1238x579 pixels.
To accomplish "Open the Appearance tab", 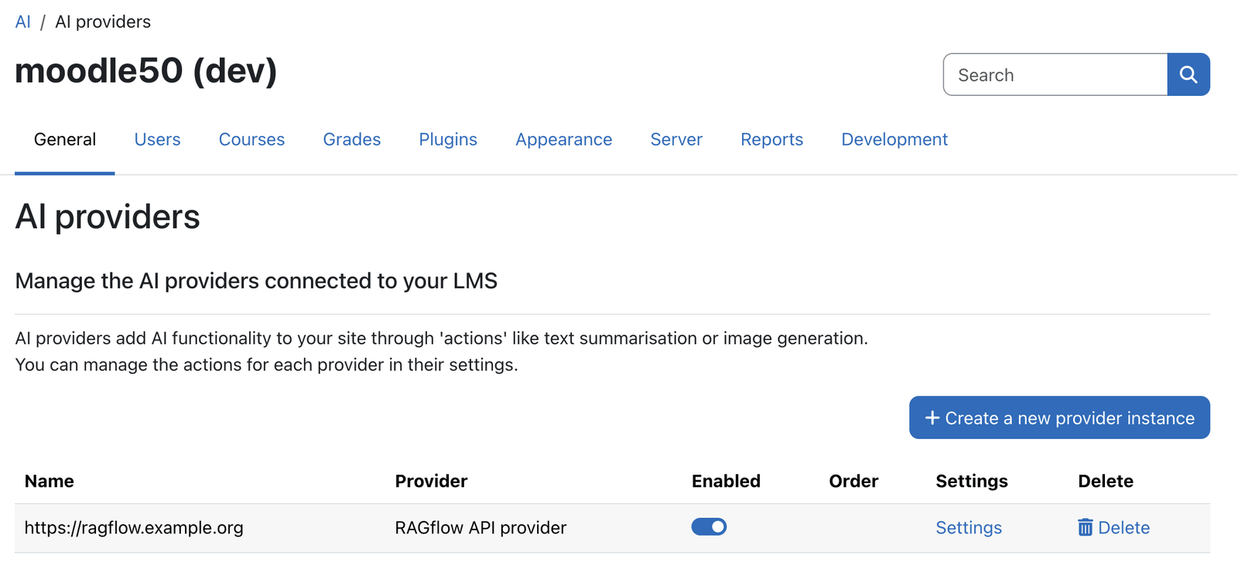I will [564, 139].
